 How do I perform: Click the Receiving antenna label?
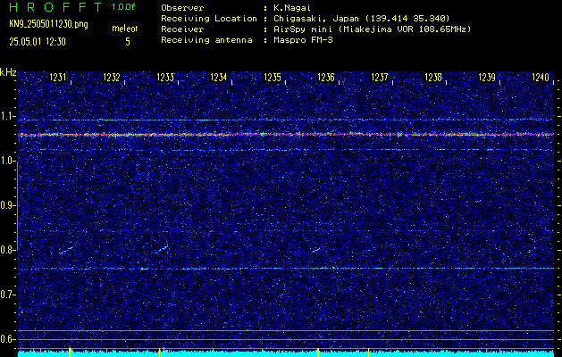coord(206,40)
